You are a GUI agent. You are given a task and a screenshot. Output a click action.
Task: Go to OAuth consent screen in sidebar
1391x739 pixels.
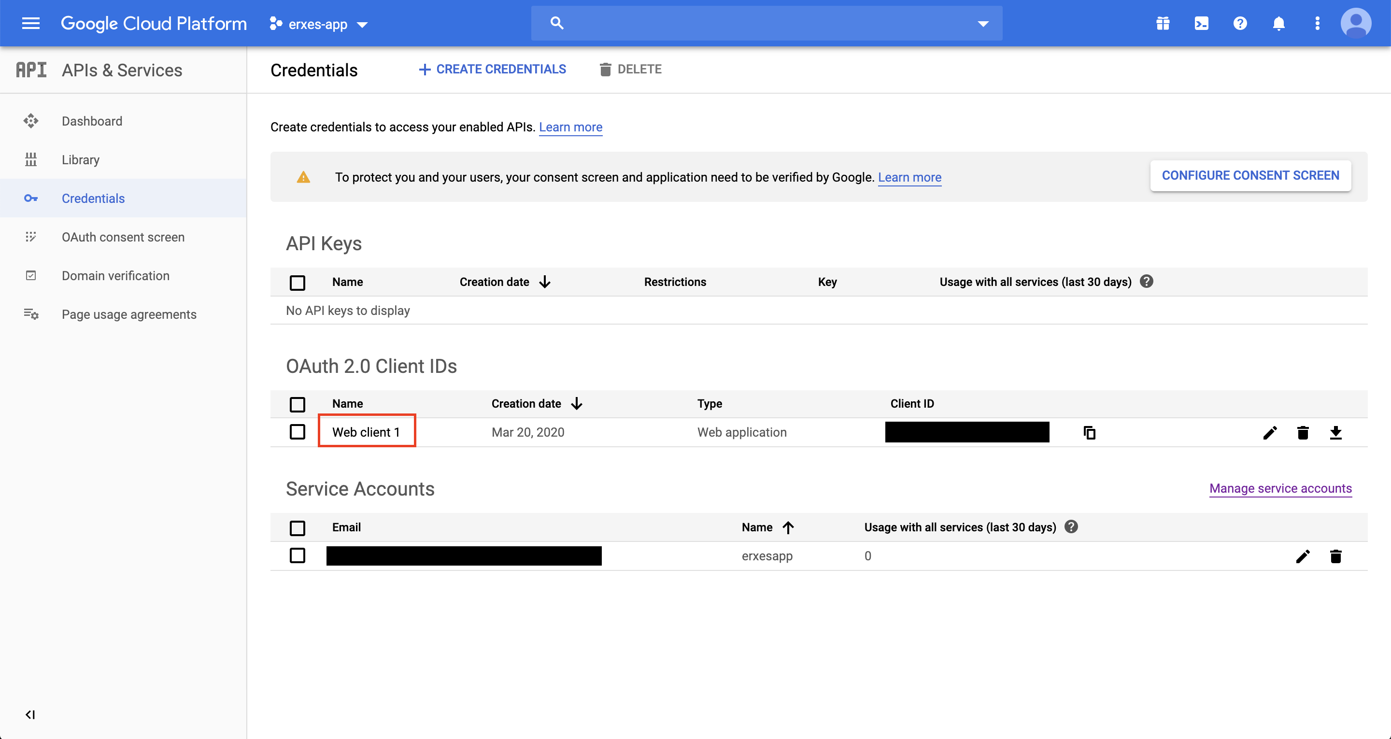tap(123, 237)
